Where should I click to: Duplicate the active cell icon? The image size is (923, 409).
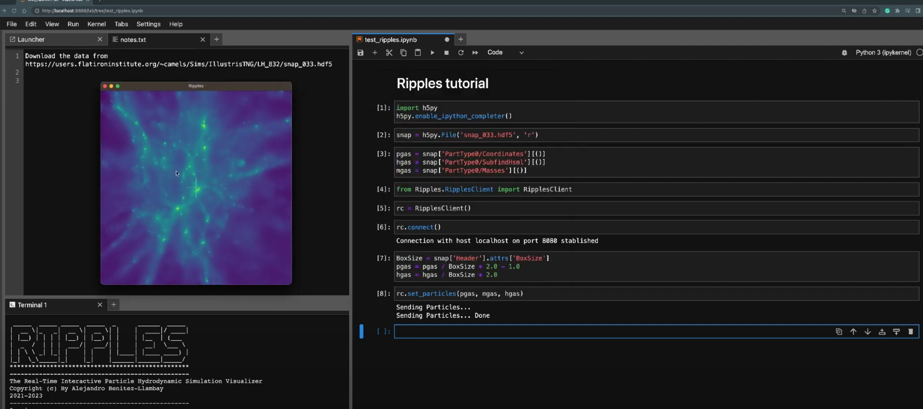click(x=839, y=332)
